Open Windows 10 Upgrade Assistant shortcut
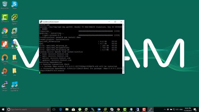Screen dimensions: 199x112 pyautogui.click(x=15, y=86)
